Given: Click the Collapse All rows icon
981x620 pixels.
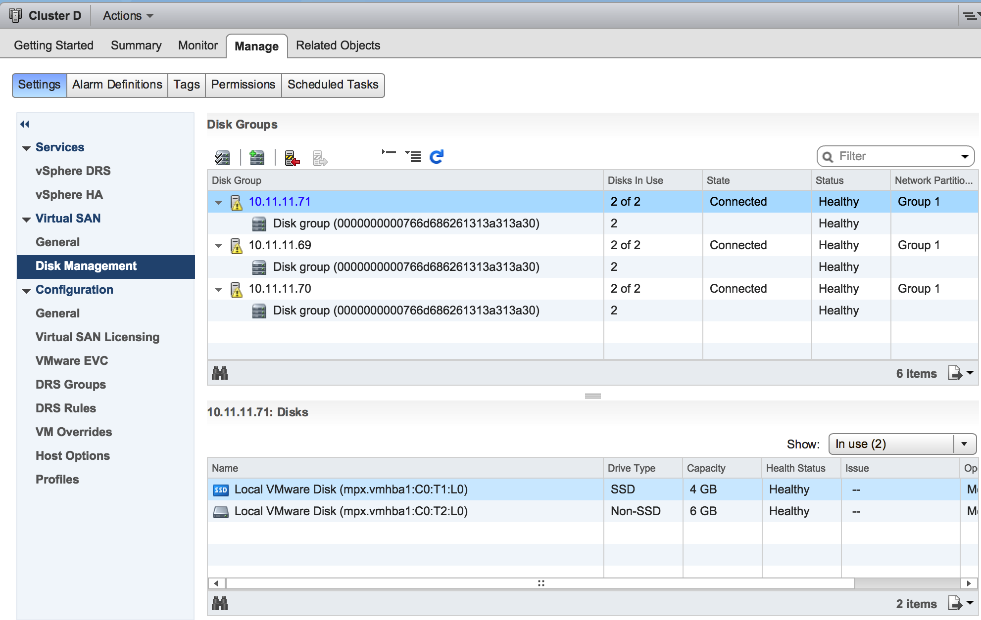Looking at the screenshot, I should pyautogui.click(x=389, y=153).
